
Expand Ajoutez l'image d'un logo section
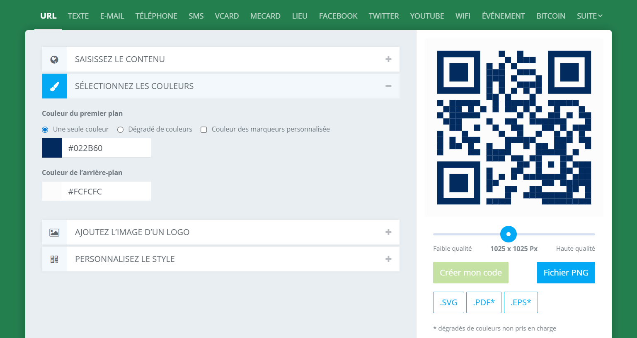tap(388, 232)
